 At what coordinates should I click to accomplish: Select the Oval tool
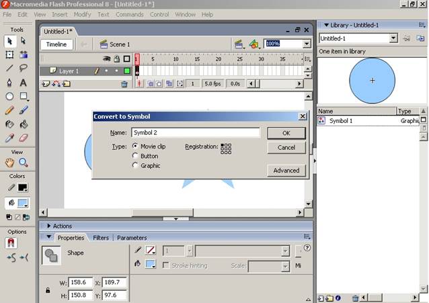pos(10,96)
